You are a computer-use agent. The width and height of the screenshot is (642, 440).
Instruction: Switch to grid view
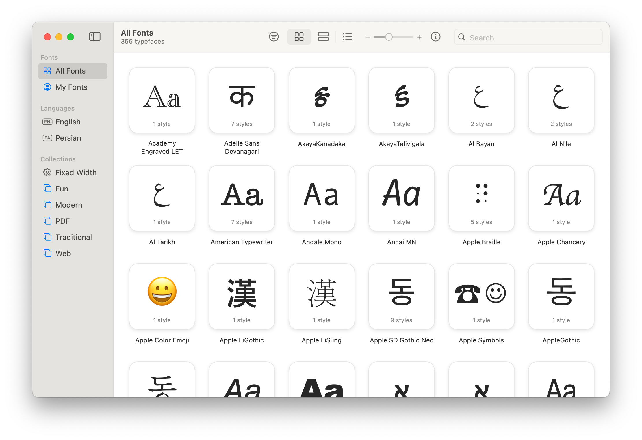tap(299, 37)
